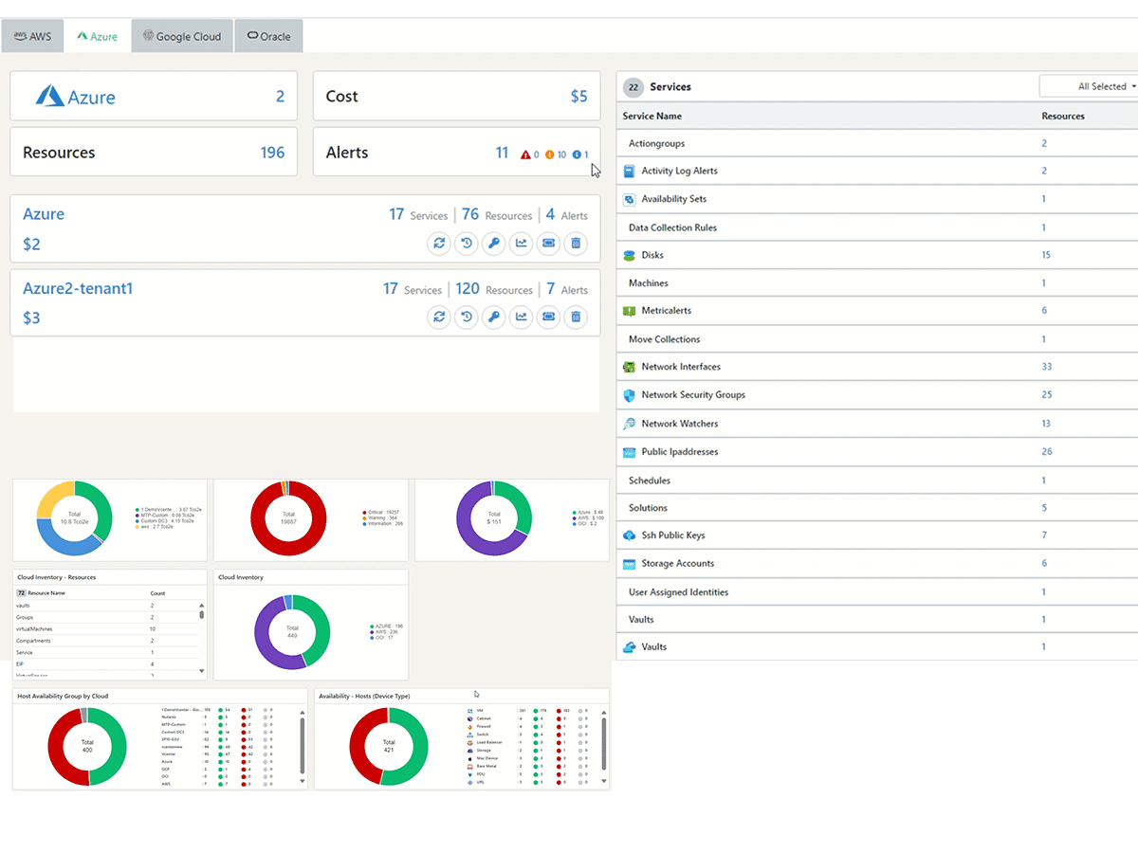
Task: Open the Azure2-tenant1 account link
Action: coord(77,287)
